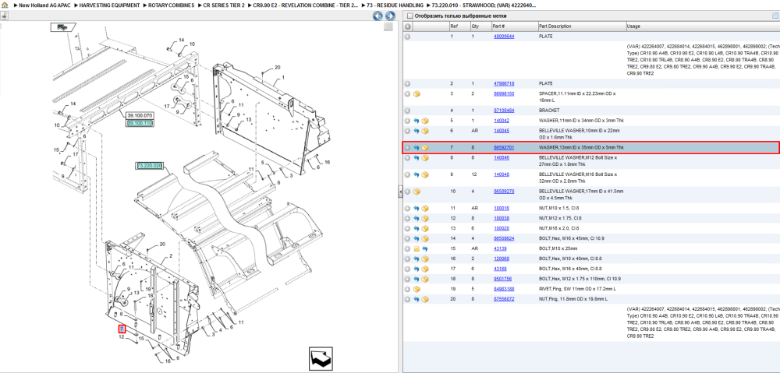This screenshot has width=780, height=373.
Task: Toggle the round selector for the SPACER row
Action: 407,94
